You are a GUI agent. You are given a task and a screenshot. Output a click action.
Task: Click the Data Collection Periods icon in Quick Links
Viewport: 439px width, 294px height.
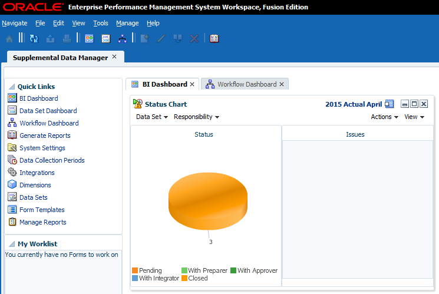12,160
